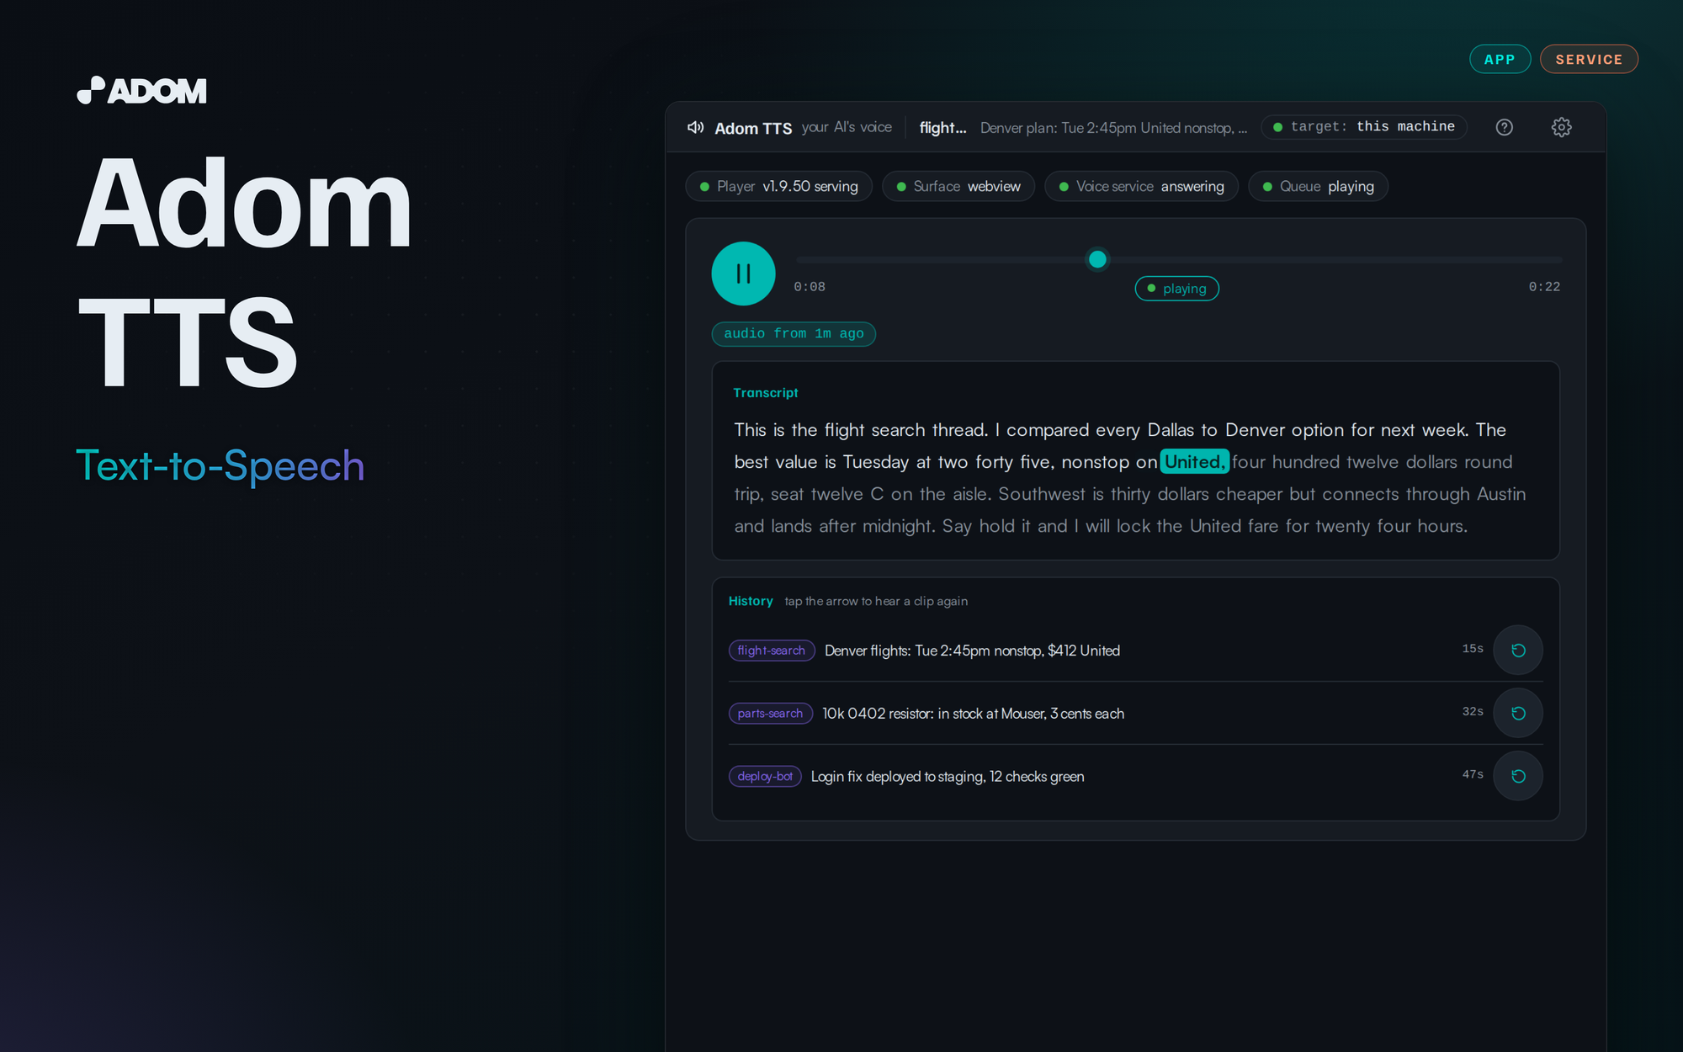
Task: Click the highlighted word United, in transcript
Action: pyautogui.click(x=1195, y=462)
